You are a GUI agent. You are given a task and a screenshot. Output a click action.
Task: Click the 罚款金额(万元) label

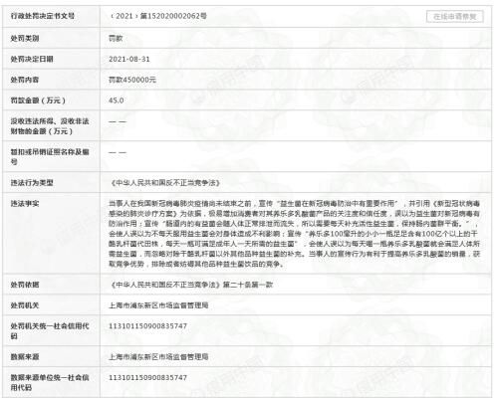point(38,100)
